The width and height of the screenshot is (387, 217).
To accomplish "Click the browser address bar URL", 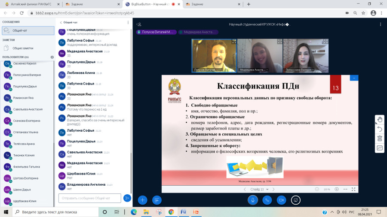I will coord(85,13).
